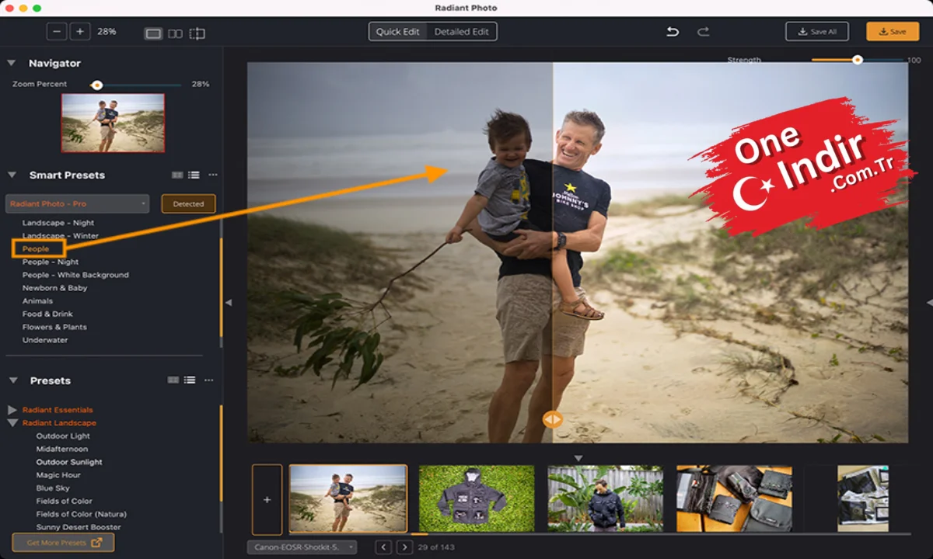Apply the Magic Hour preset
The width and height of the screenshot is (933, 559).
(58, 475)
